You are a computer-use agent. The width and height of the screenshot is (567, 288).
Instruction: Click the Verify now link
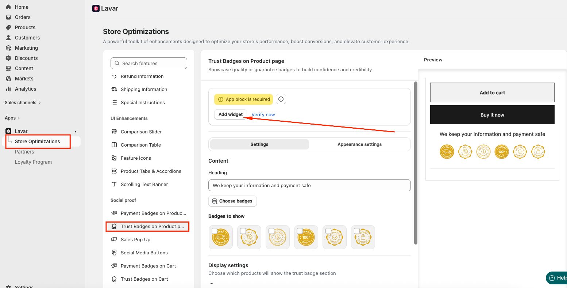[263, 114]
